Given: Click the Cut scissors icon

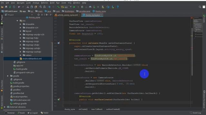Looking at the screenshot, I should (28, 7).
